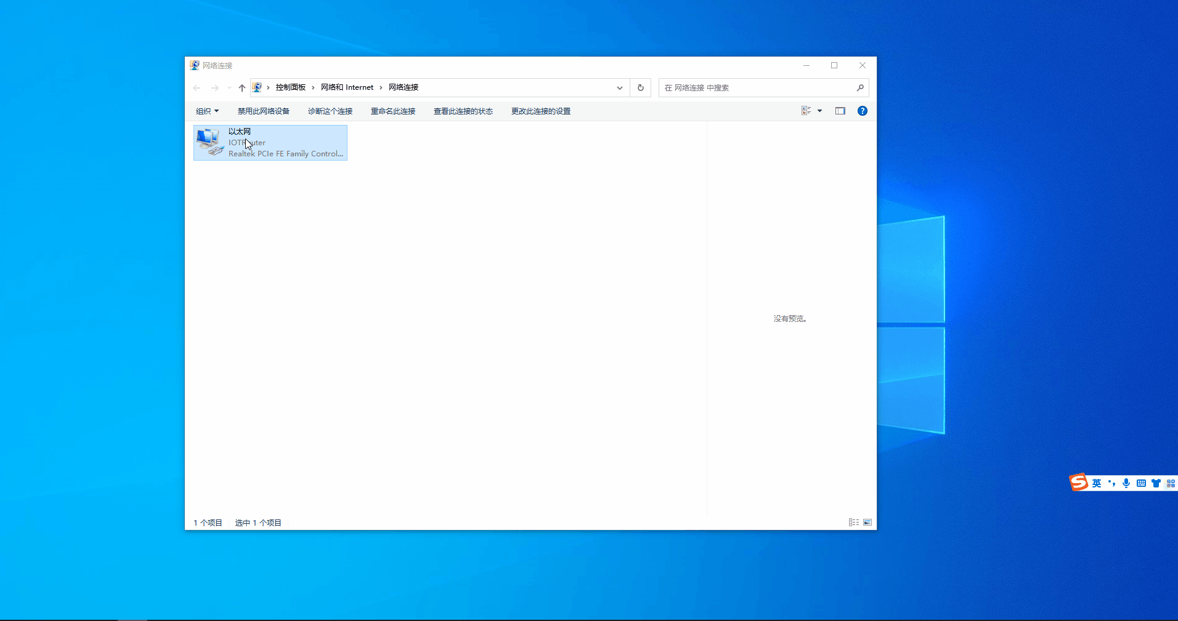The height and width of the screenshot is (621, 1178).
Task: Click the Sogou microphone voice input icon
Action: tap(1126, 483)
